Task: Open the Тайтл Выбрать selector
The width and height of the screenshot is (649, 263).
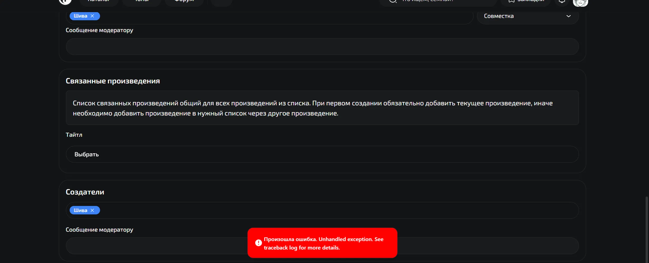Action: point(322,154)
